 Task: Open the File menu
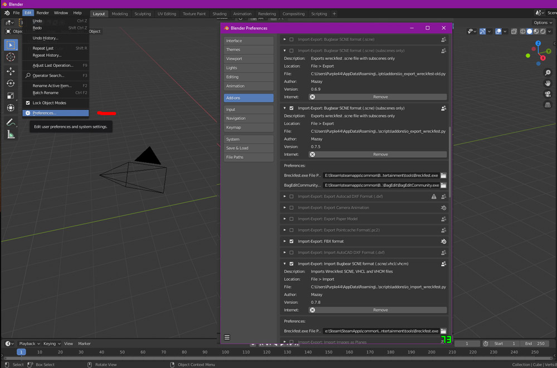coord(16,13)
